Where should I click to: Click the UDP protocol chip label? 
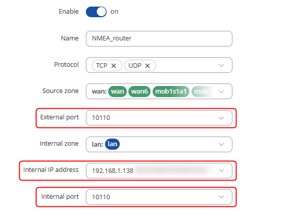pyautogui.click(x=135, y=66)
